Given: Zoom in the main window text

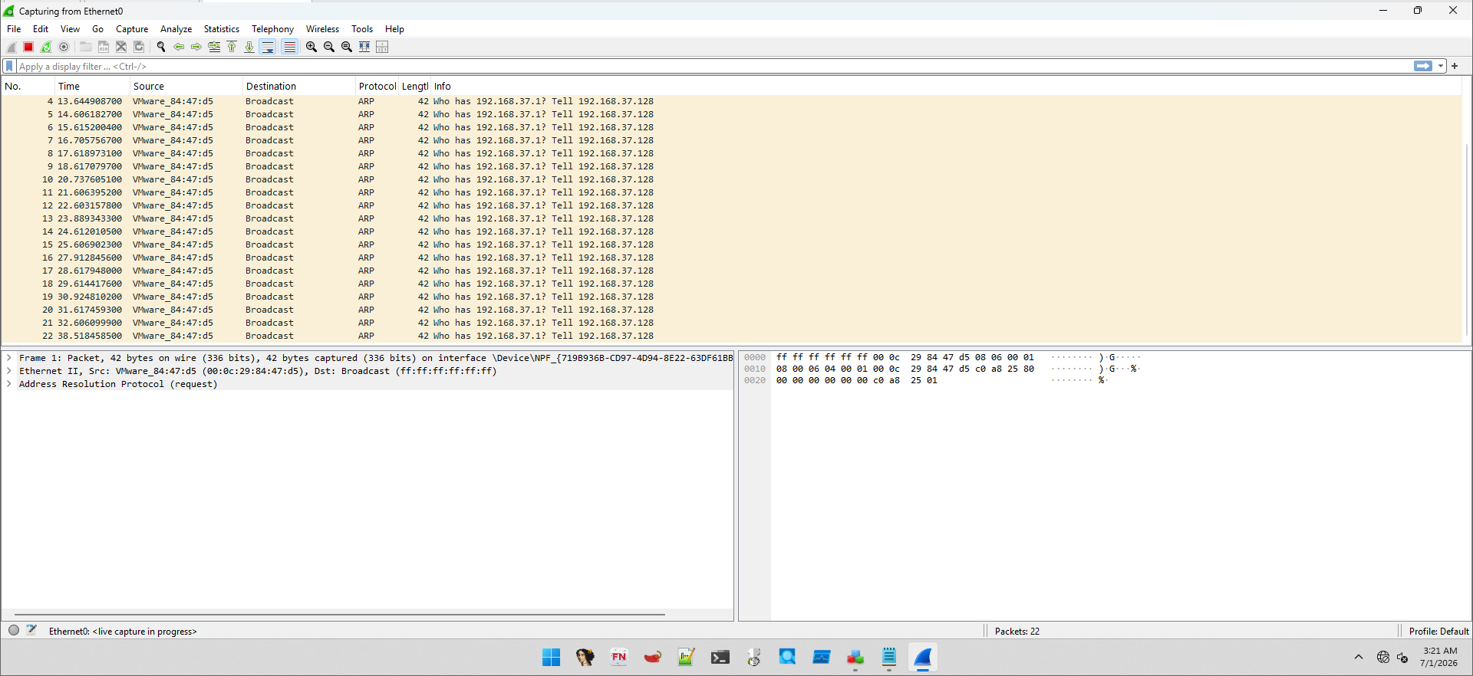Looking at the screenshot, I should click(x=311, y=47).
